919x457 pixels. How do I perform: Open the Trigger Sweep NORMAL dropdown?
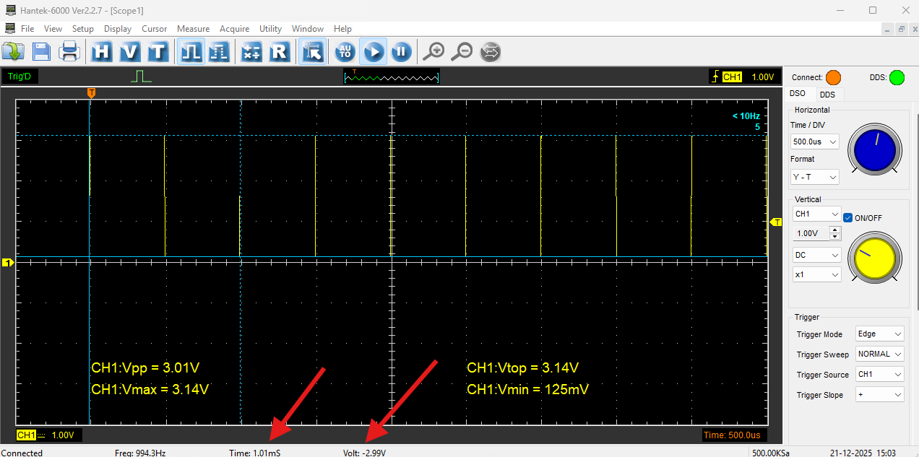tap(879, 354)
